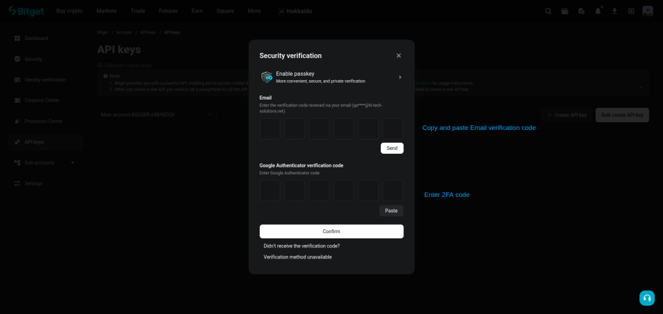
Task: Open the notifications bell
Action: (598, 11)
